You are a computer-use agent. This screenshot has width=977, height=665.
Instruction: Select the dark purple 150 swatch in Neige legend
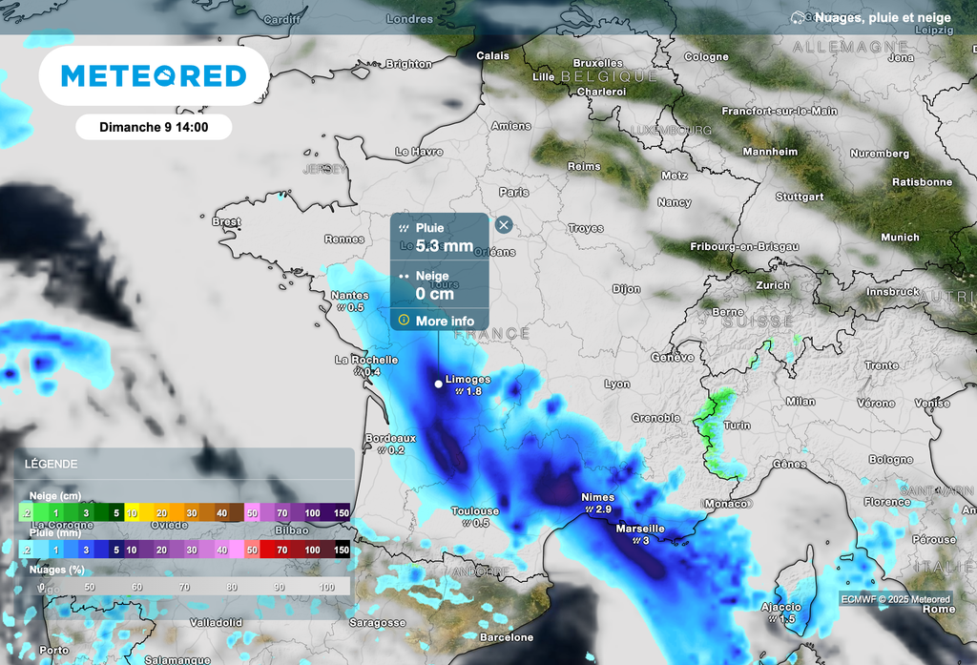[342, 513]
